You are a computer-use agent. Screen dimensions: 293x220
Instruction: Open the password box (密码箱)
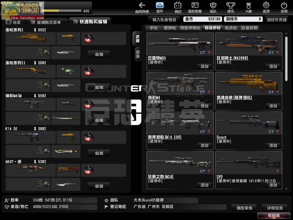tap(274, 215)
